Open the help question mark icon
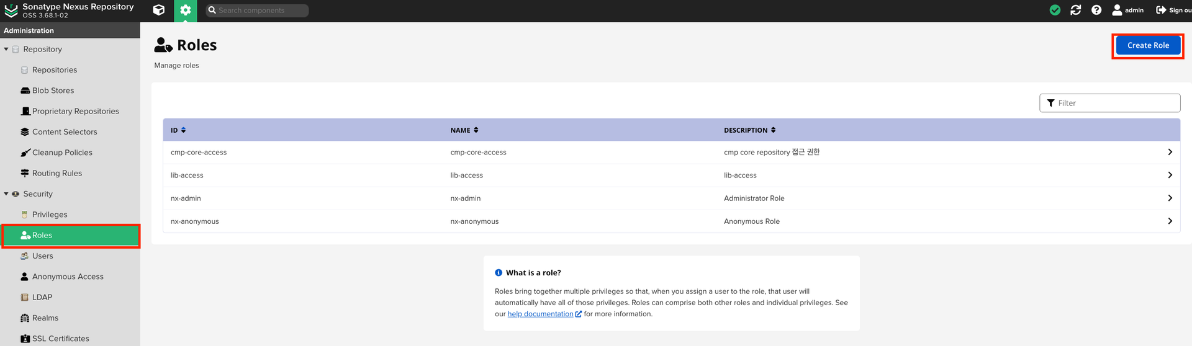1192x346 pixels. 1096,10
